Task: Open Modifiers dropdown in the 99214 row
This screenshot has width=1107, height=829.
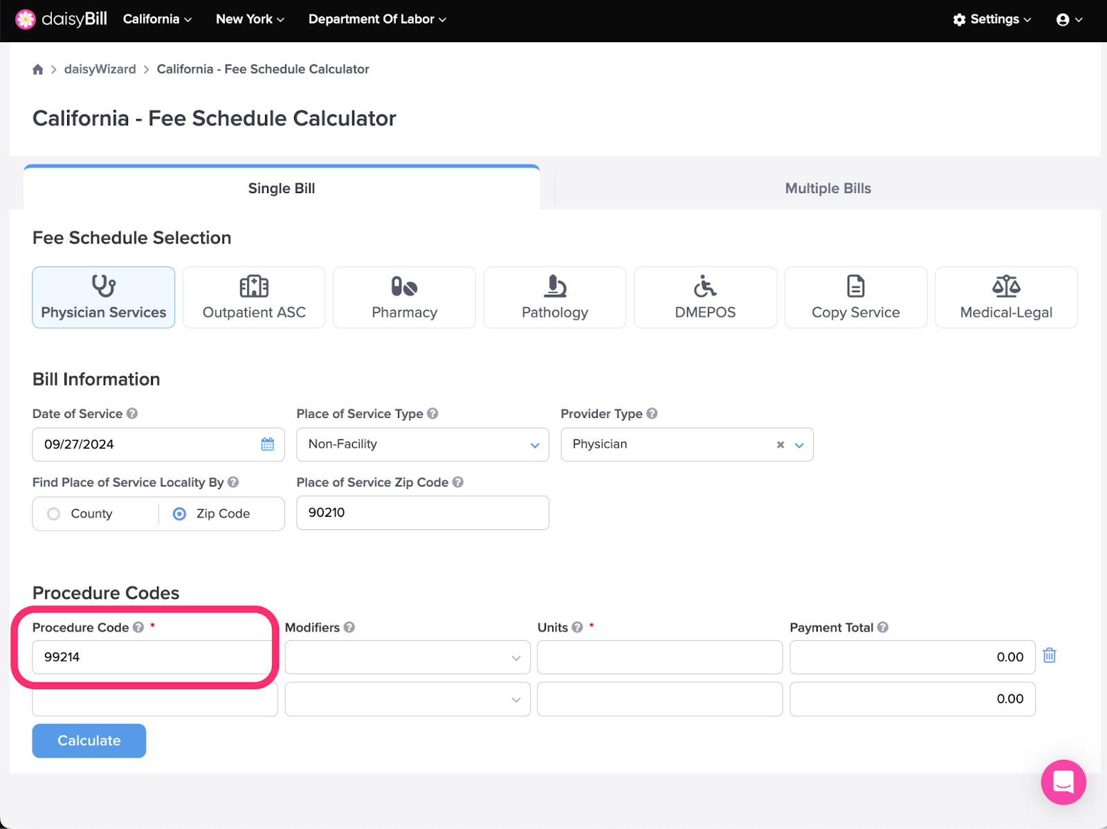Action: (x=408, y=657)
